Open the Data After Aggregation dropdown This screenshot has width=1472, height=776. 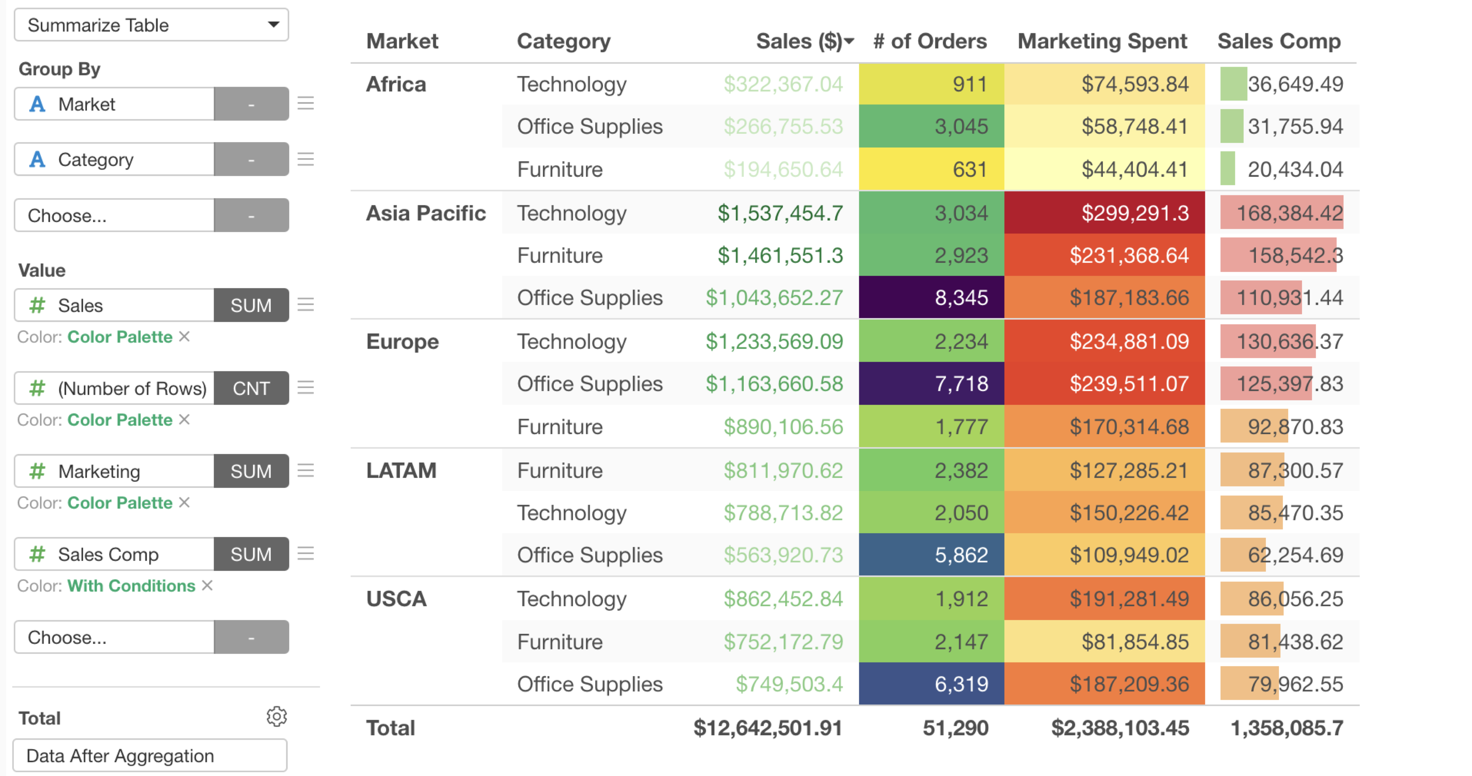(x=150, y=755)
